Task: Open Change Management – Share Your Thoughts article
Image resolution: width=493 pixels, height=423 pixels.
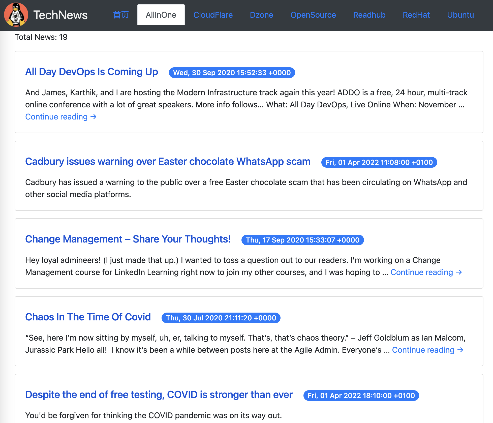Action: (x=128, y=239)
